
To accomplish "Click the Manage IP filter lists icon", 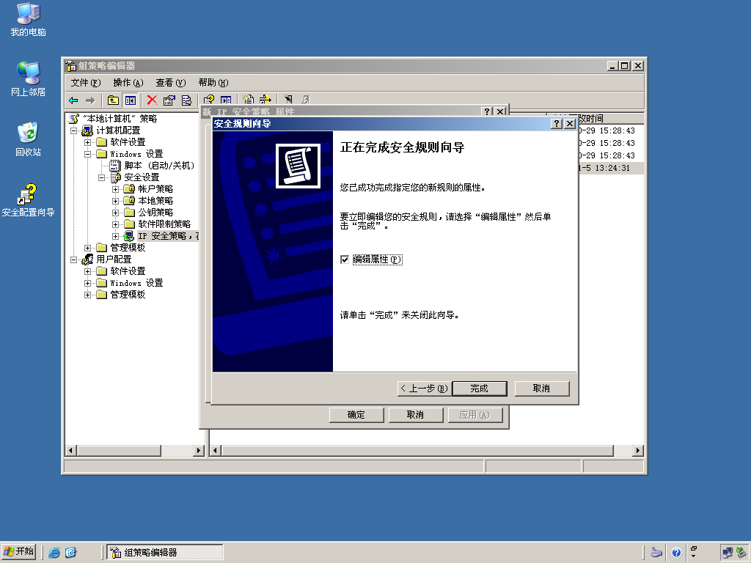I will tap(265, 99).
